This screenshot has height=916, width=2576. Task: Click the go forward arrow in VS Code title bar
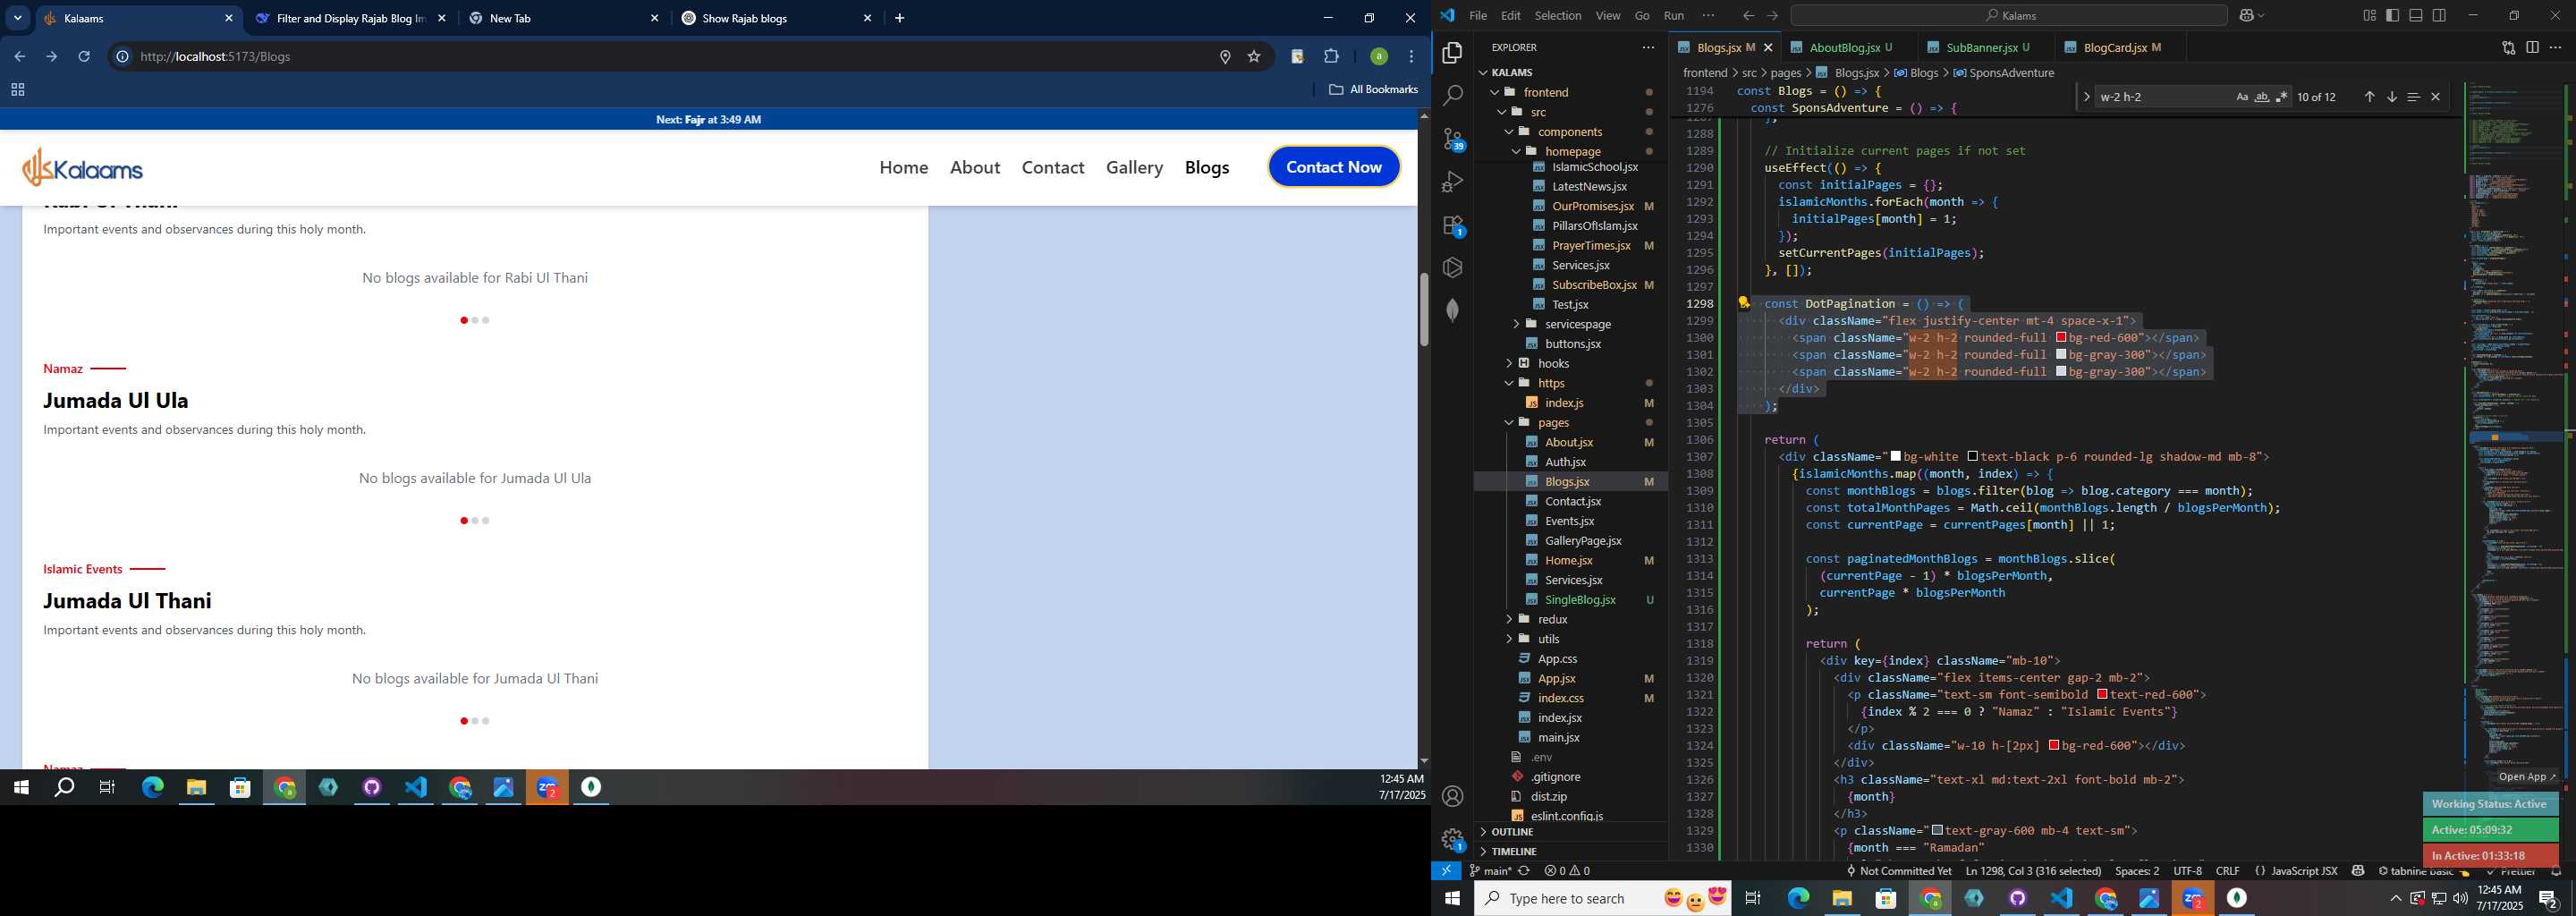point(1773,15)
